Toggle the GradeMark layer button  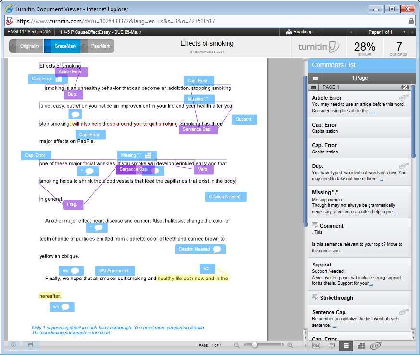[x=63, y=46]
